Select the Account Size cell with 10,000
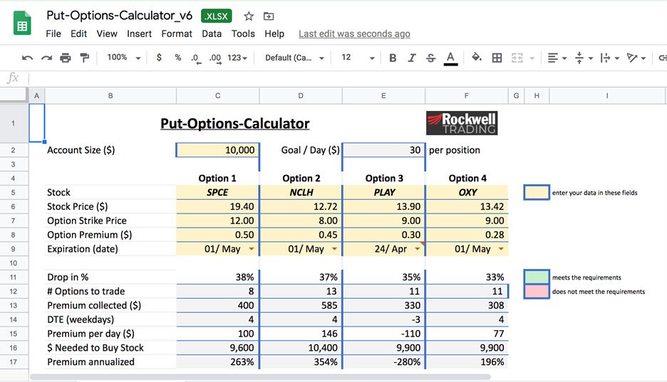 point(217,150)
